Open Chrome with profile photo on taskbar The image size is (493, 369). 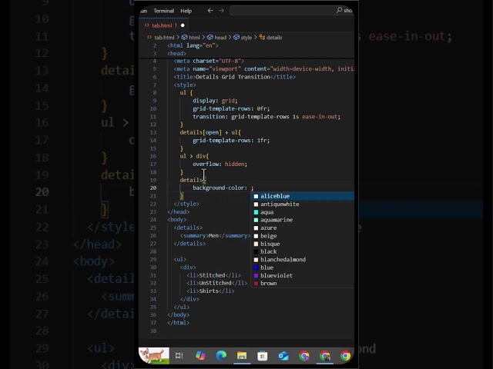tap(325, 355)
